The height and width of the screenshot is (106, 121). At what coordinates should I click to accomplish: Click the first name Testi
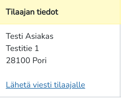coord(14,36)
